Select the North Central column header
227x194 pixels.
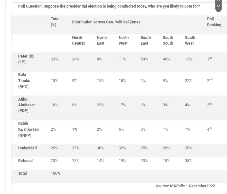click(78, 41)
